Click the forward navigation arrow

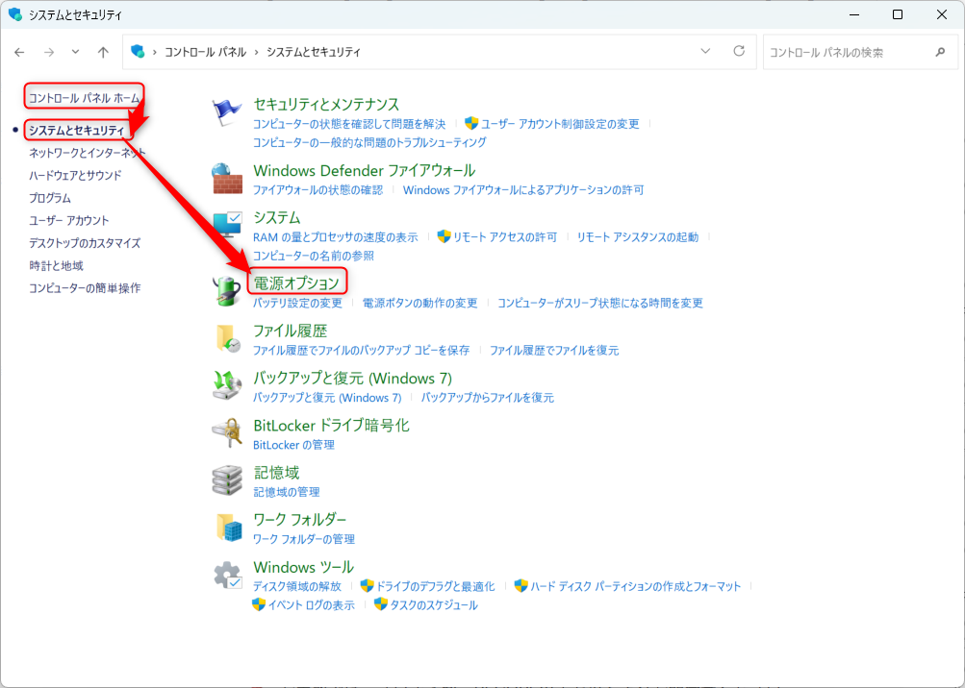coord(49,52)
